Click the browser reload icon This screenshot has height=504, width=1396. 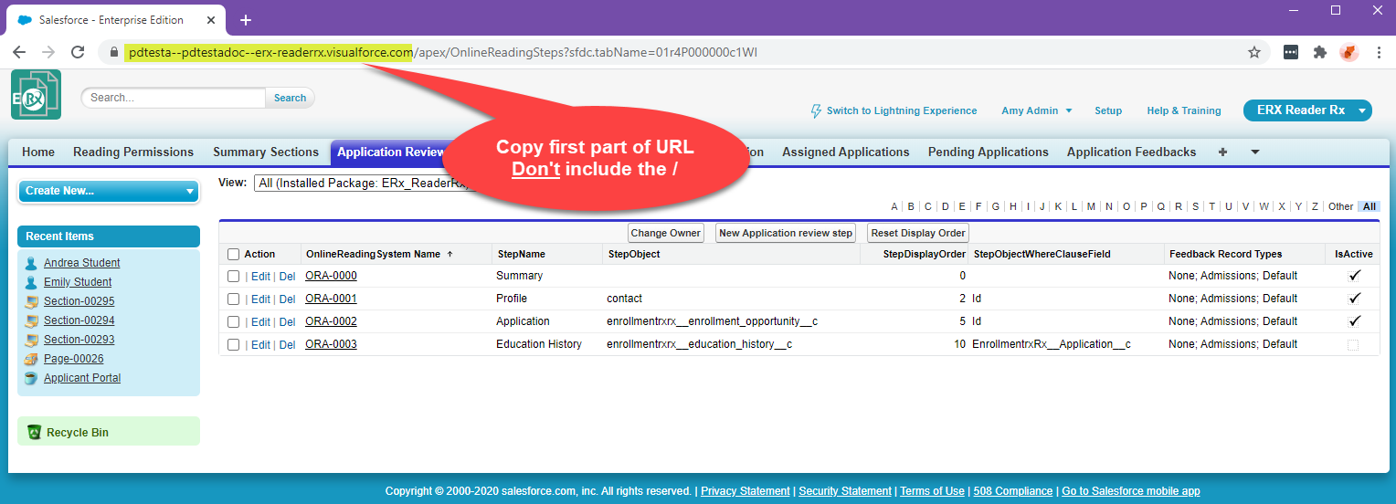coord(78,53)
